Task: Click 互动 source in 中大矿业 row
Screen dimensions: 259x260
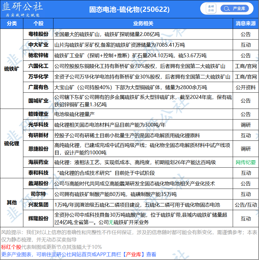Action: (246, 45)
